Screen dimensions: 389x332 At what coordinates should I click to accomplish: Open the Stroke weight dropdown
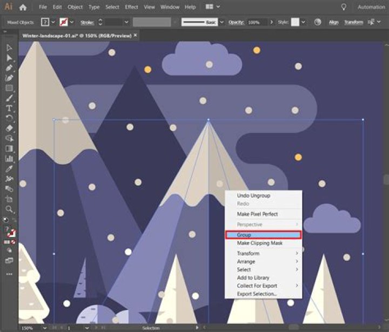(x=126, y=22)
